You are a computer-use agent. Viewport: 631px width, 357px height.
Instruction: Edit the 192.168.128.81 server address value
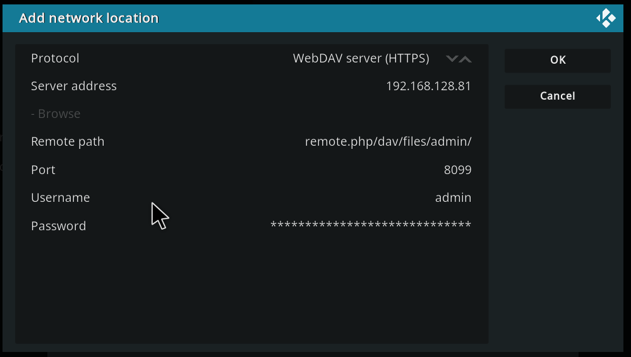coord(429,86)
